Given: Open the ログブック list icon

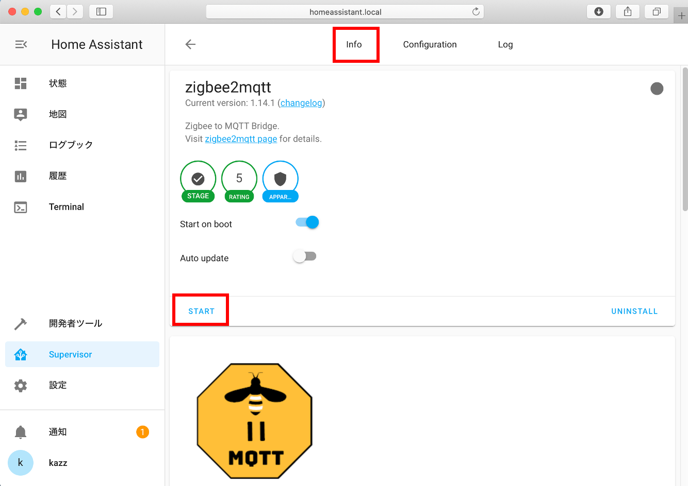Looking at the screenshot, I should (21, 145).
